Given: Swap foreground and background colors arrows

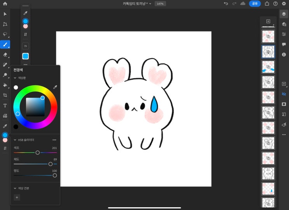Looking at the screenshot, I should [x=5, y=148].
